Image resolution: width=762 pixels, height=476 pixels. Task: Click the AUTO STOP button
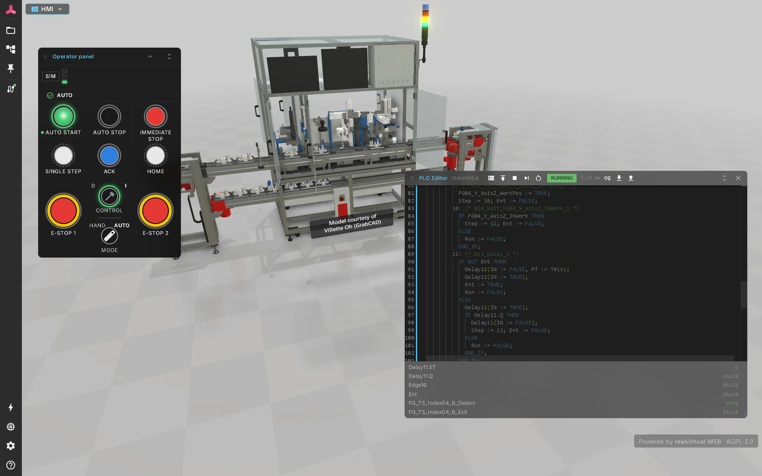(x=109, y=117)
